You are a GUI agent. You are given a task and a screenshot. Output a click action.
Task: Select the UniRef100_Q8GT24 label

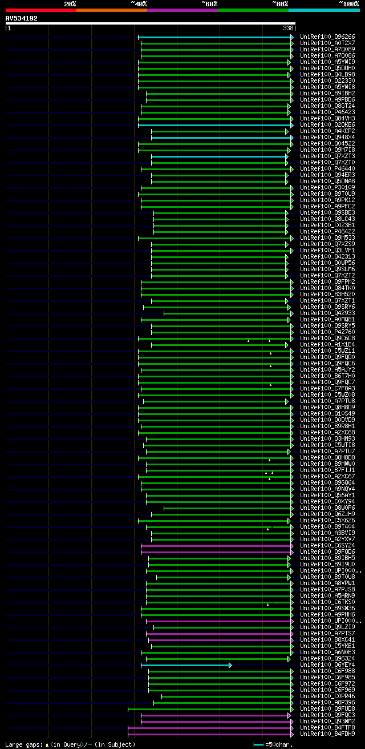327,106
